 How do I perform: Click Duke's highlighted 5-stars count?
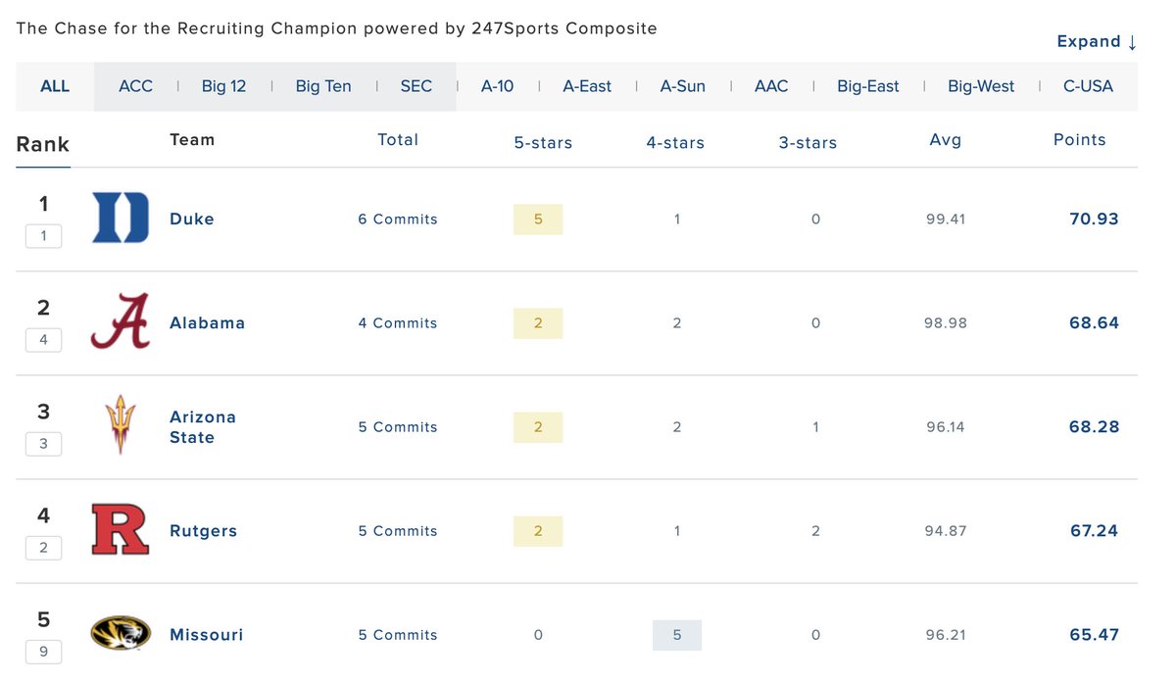pyautogui.click(x=538, y=219)
